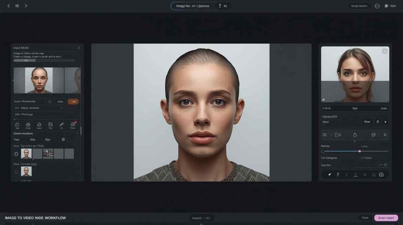Click the Plane button in bottom bar
The width and height of the screenshot is (403, 225).
(365, 218)
